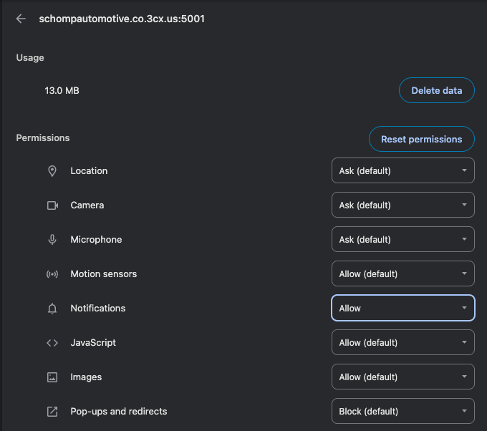Click the Location pin icon
The image size is (487, 431).
52,171
